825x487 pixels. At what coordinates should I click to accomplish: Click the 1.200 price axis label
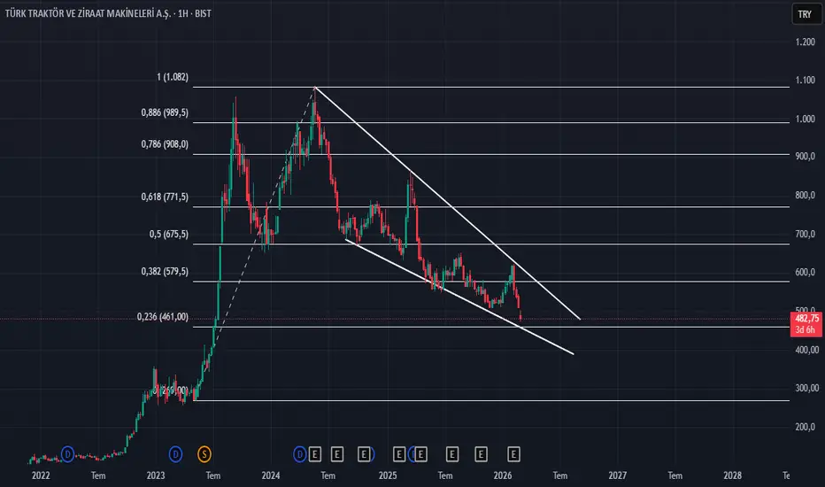tap(805, 43)
